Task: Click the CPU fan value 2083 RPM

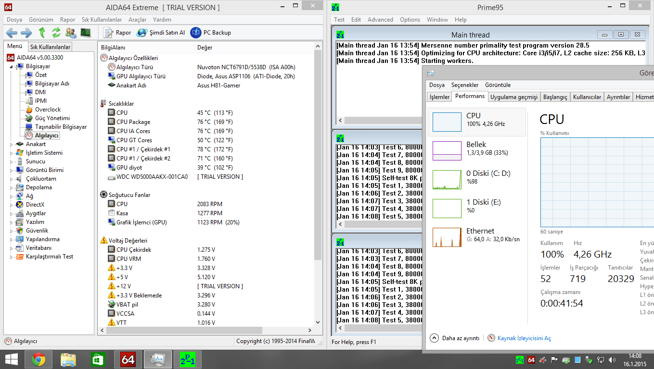Action: [210, 204]
